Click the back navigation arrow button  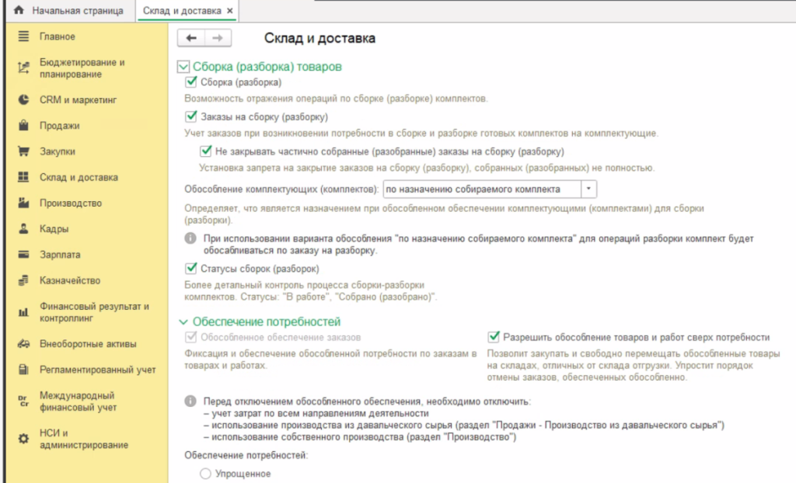click(191, 38)
